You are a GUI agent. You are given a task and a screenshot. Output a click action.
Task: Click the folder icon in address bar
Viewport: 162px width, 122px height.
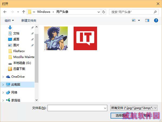point(30,12)
